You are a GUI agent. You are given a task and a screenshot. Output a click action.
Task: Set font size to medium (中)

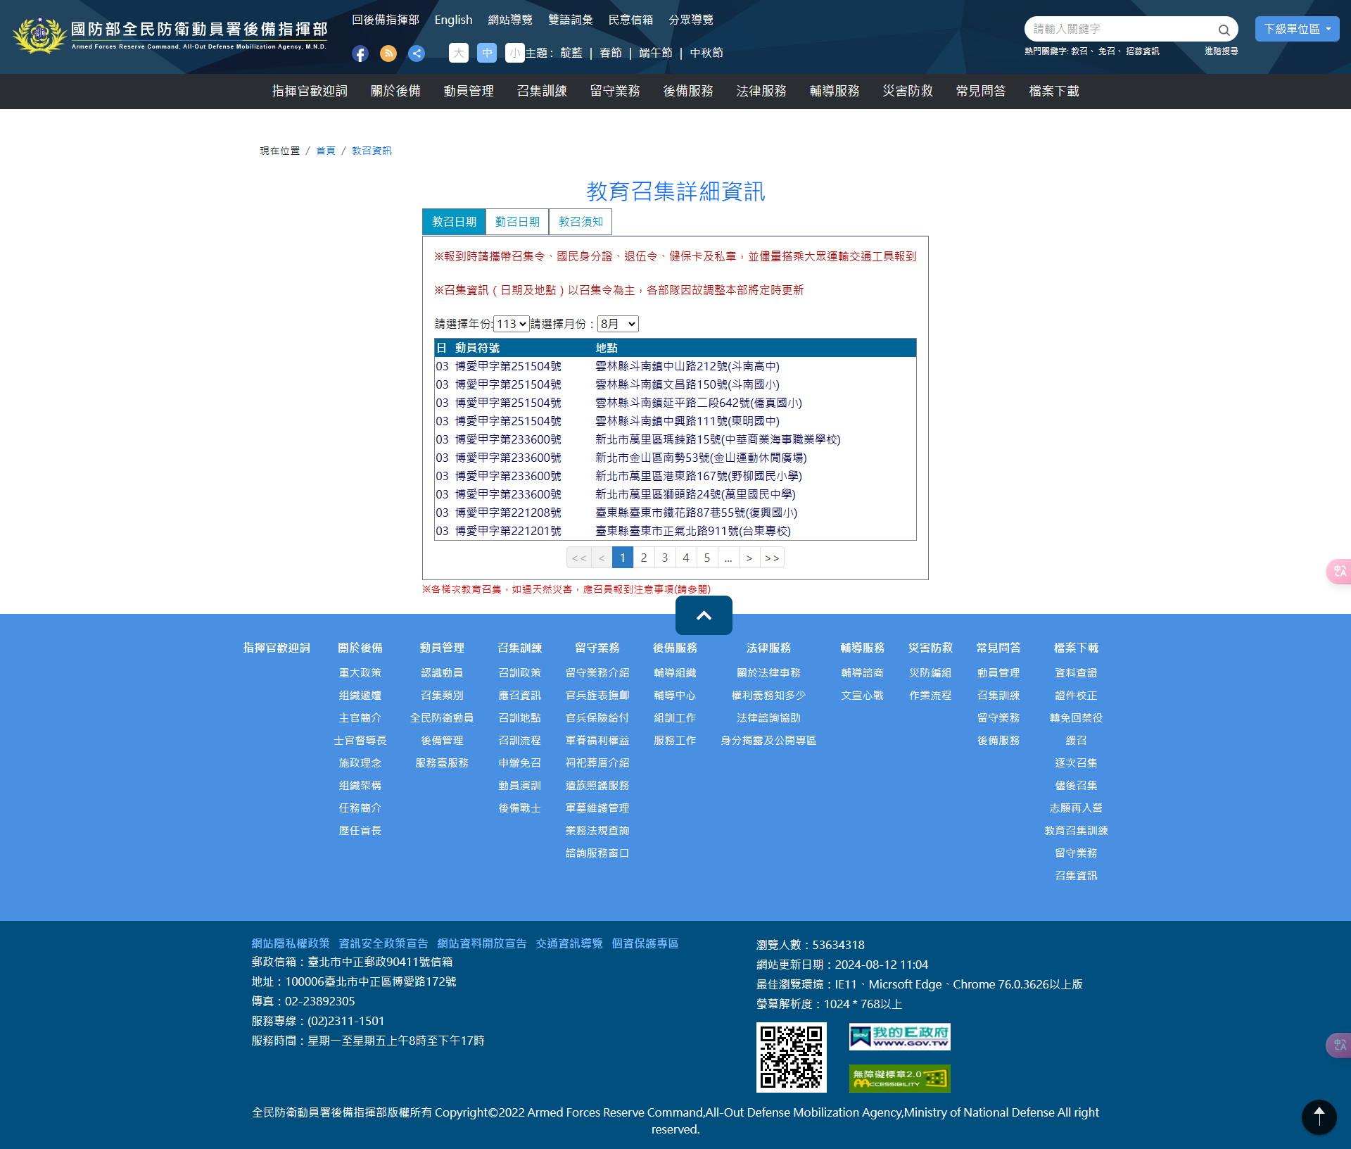coord(487,53)
